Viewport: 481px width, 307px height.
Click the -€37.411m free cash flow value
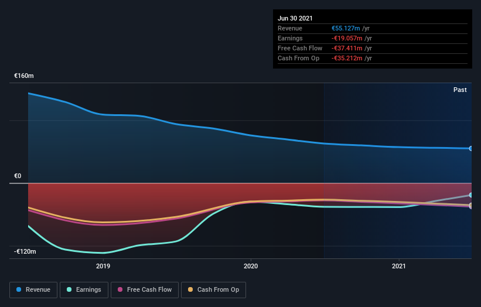click(347, 48)
